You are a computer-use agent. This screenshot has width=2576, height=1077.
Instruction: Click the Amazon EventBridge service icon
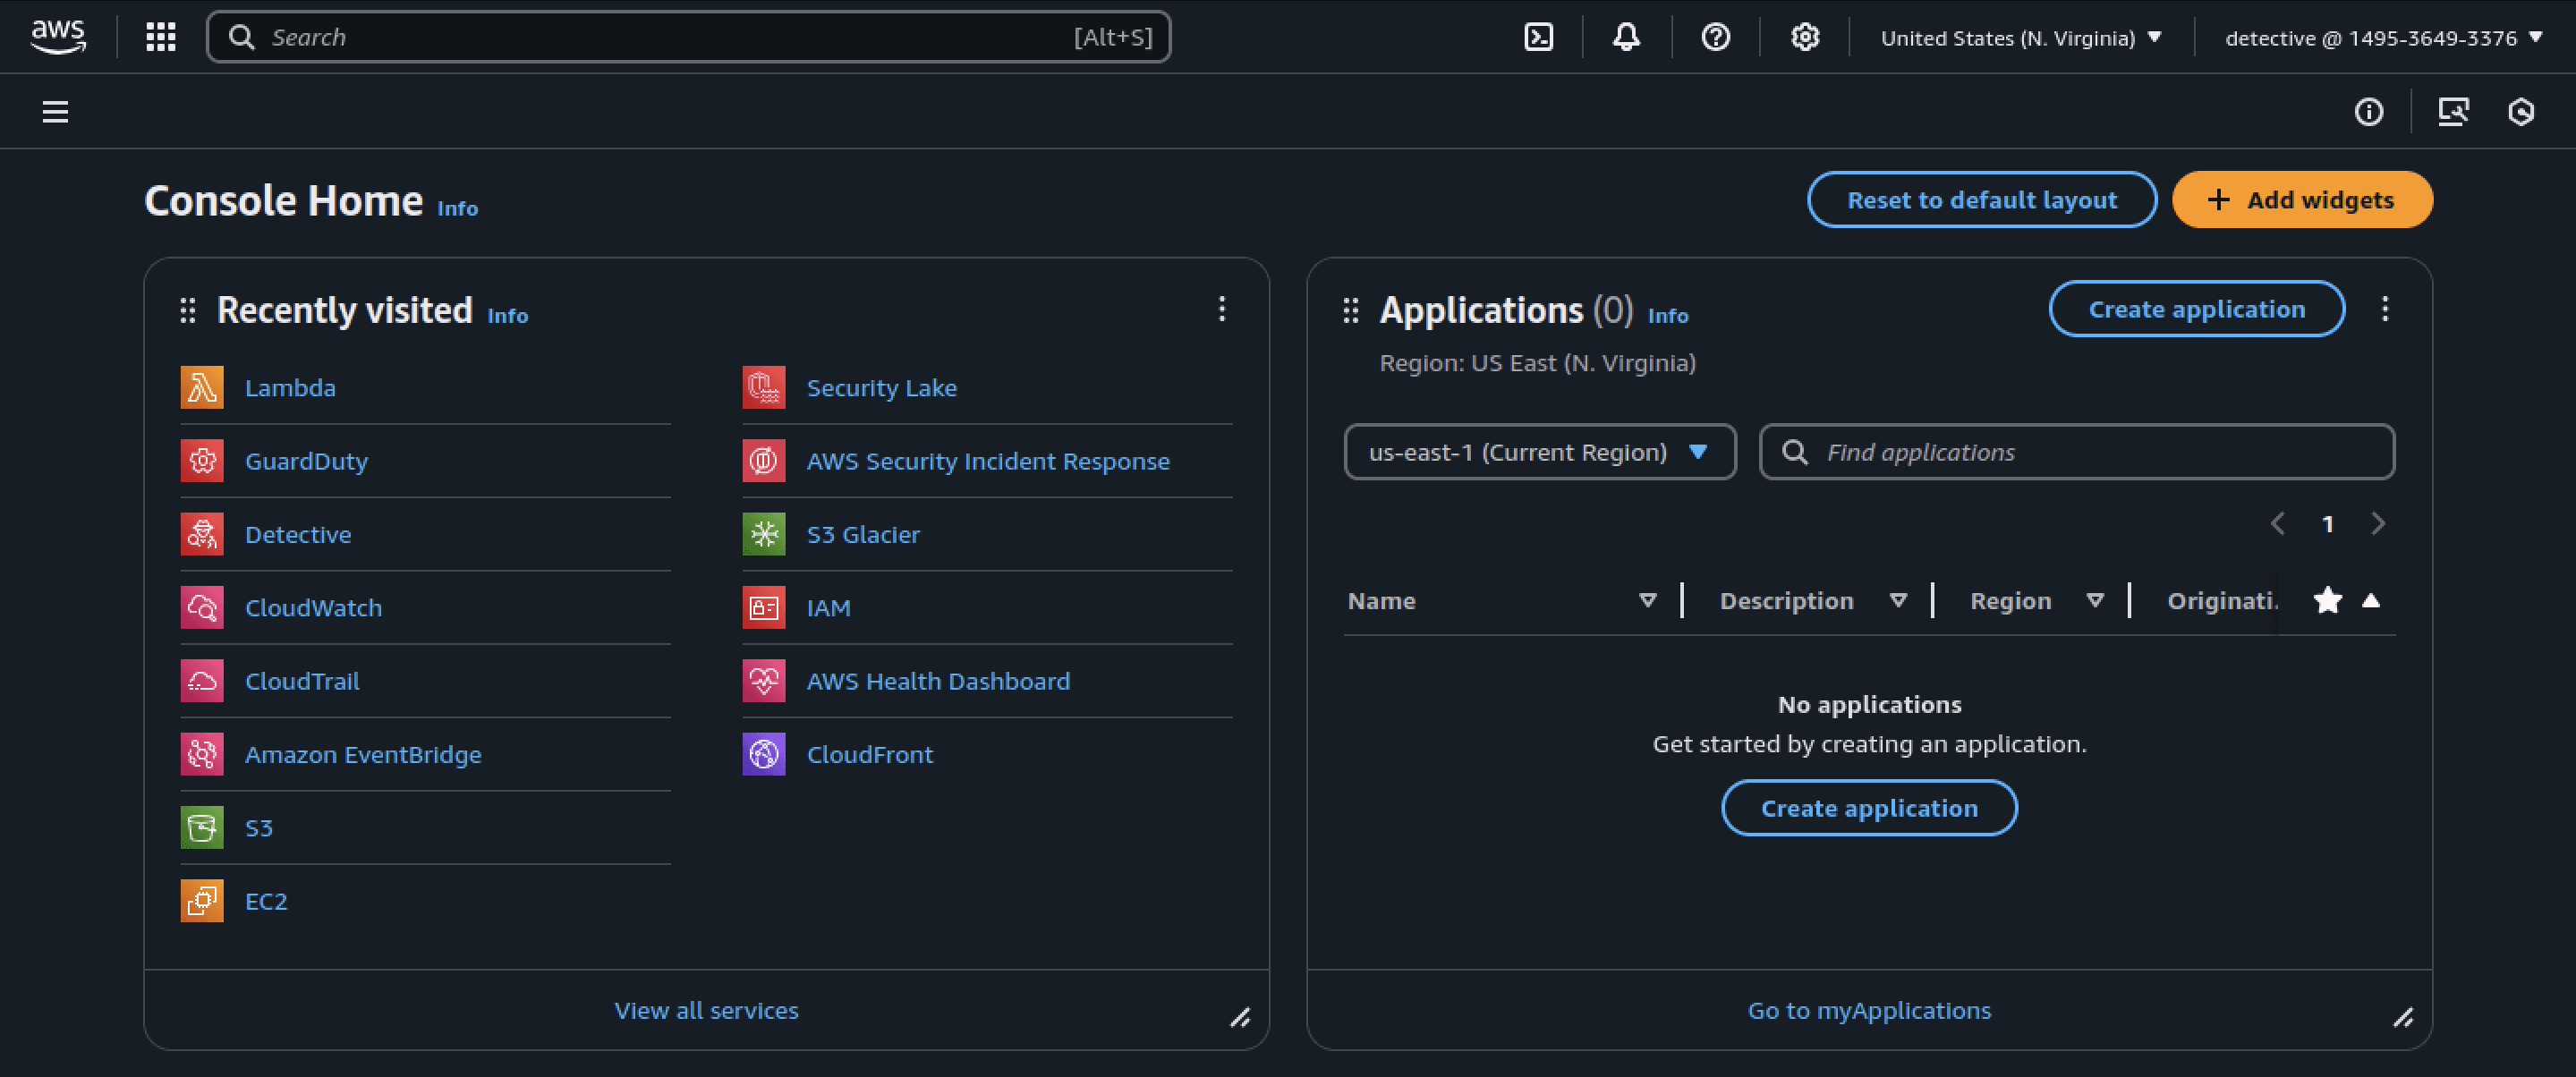[202, 754]
